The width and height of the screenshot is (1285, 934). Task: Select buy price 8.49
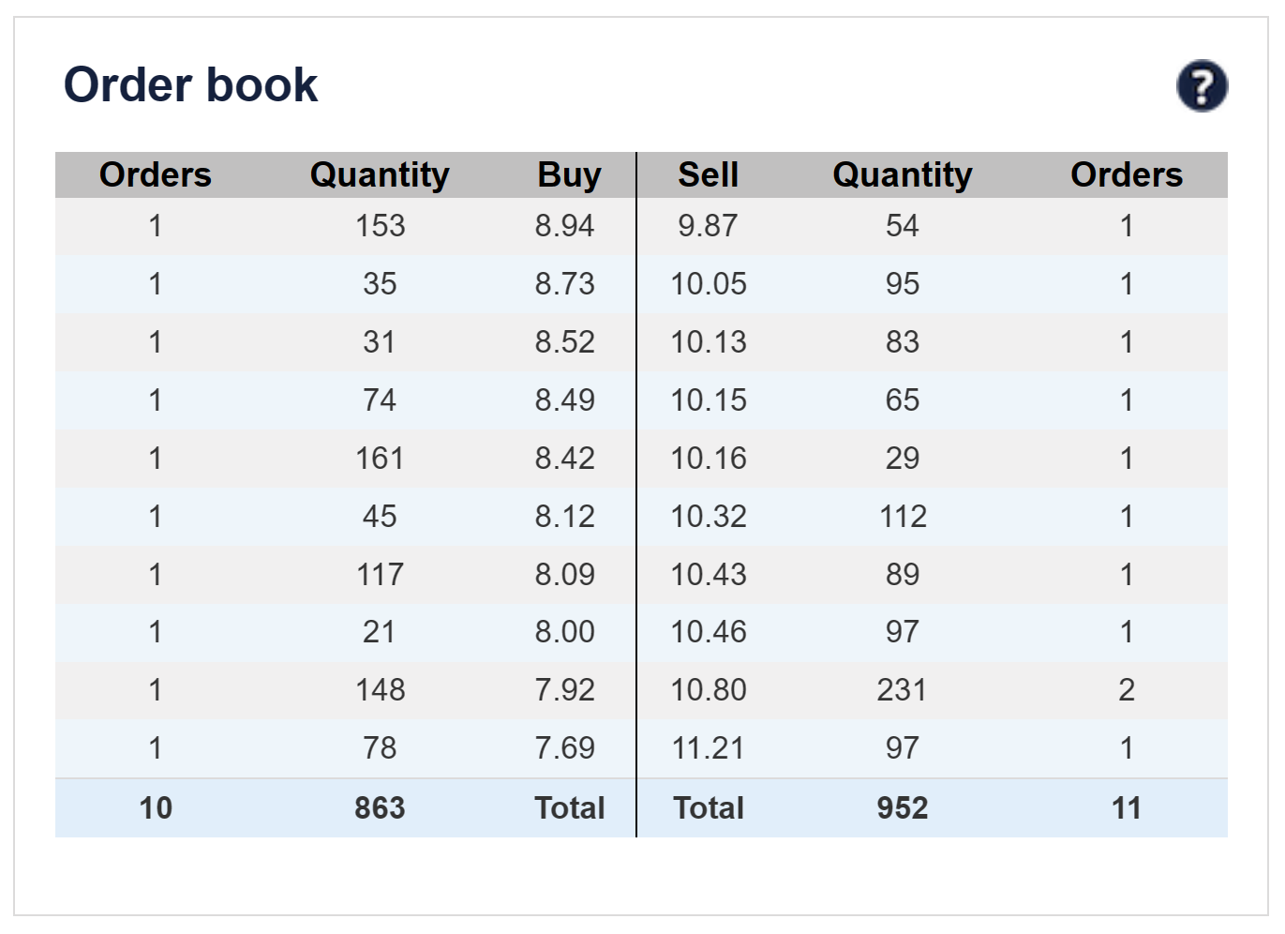(564, 400)
